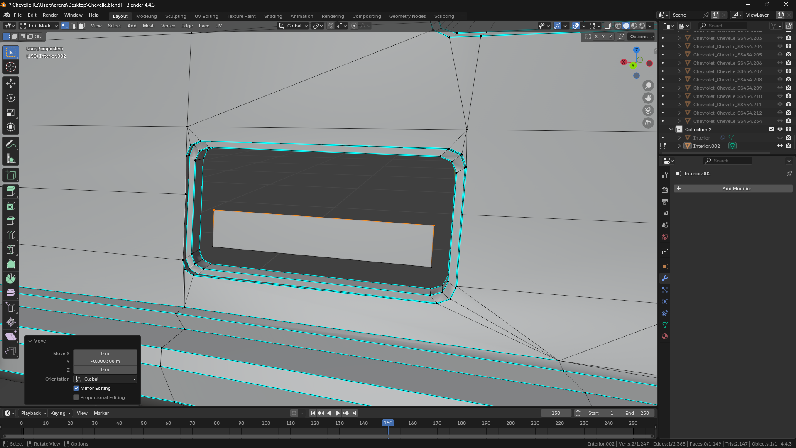
Task: Play the animation forward
Action: pyautogui.click(x=337, y=413)
